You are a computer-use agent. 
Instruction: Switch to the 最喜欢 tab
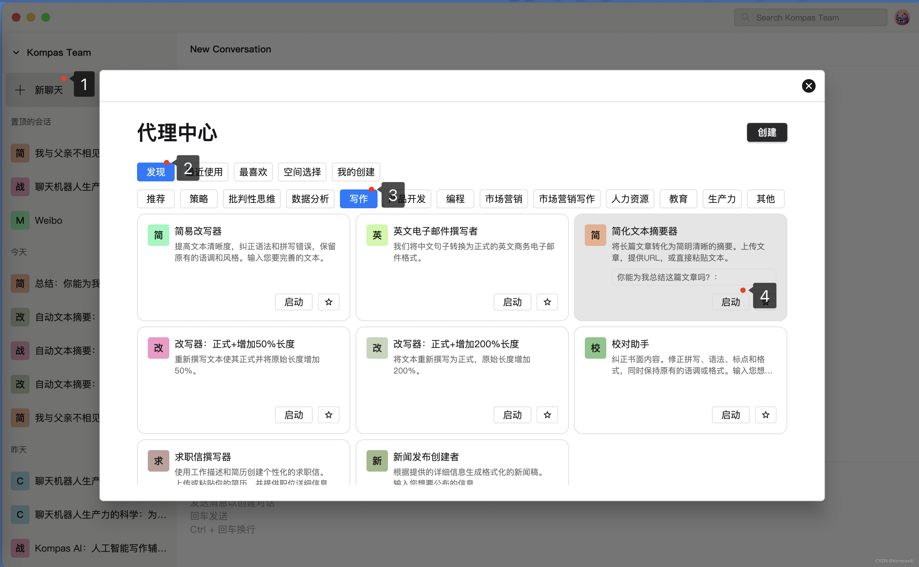(253, 172)
